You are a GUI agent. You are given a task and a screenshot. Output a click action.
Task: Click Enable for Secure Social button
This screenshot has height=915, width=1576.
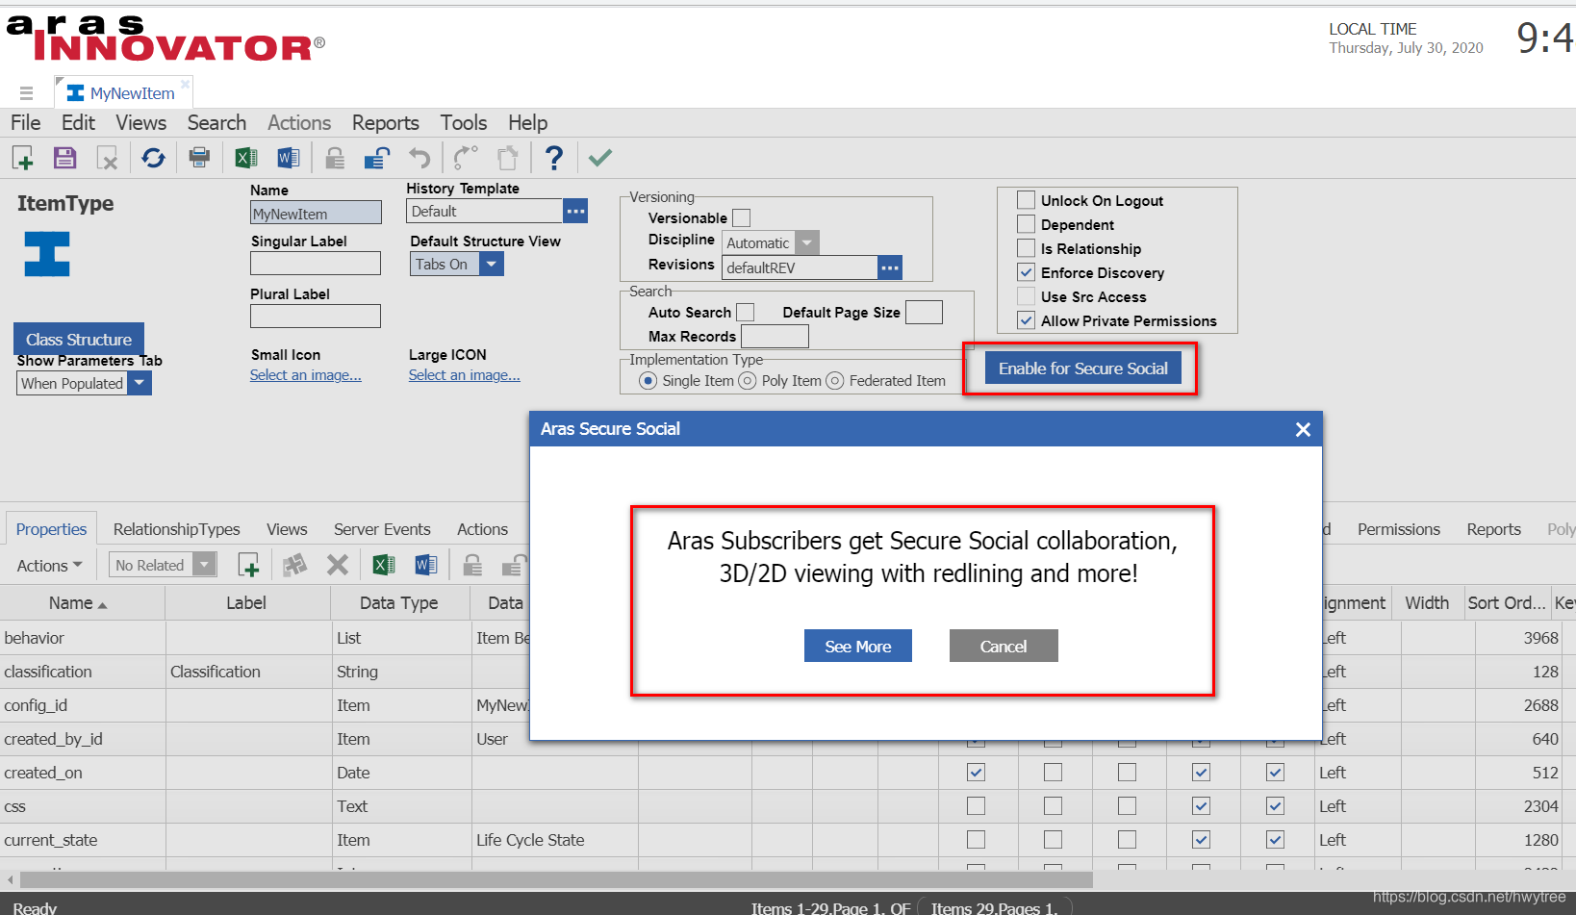click(1082, 369)
